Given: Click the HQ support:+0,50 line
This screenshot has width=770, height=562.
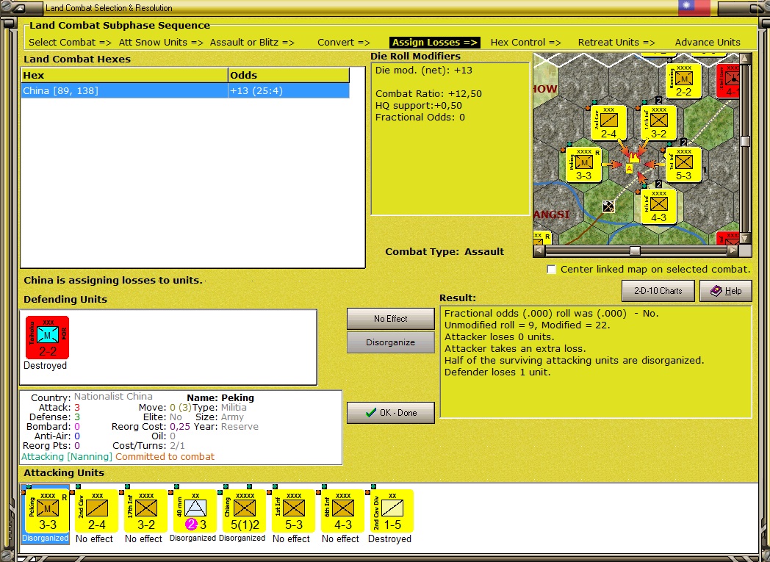Looking at the screenshot, I should click(418, 106).
